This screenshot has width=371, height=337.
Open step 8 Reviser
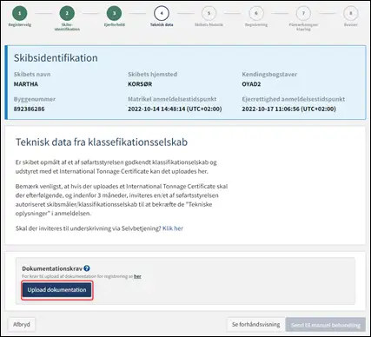[351, 13]
